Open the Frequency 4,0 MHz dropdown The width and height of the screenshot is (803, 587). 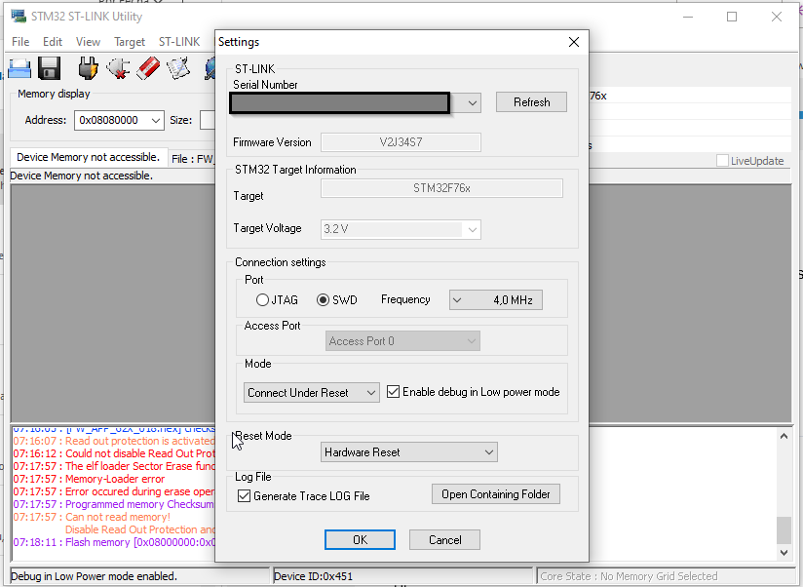click(x=496, y=299)
